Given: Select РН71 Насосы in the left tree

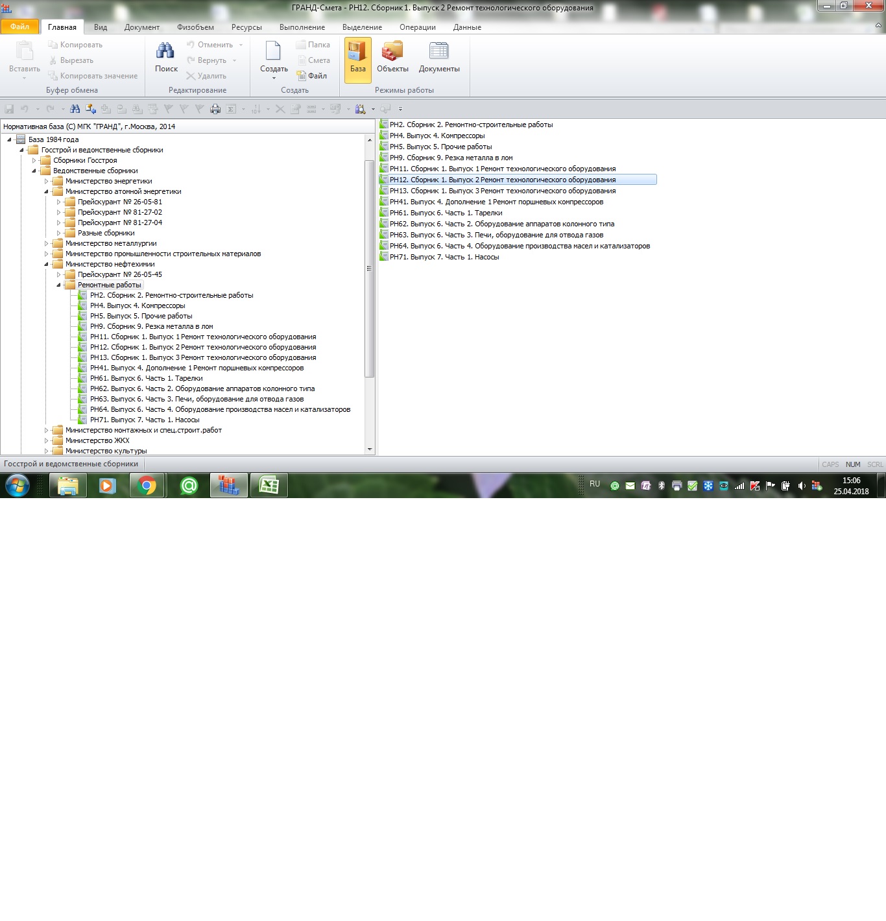Looking at the screenshot, I should (145, 420).
